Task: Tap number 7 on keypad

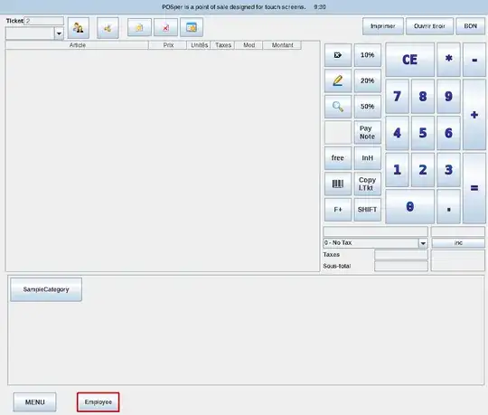Action: point(397,96)
